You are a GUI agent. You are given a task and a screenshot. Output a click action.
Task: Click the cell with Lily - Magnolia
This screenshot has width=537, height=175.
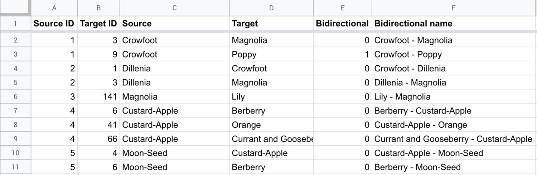point(454,97)
